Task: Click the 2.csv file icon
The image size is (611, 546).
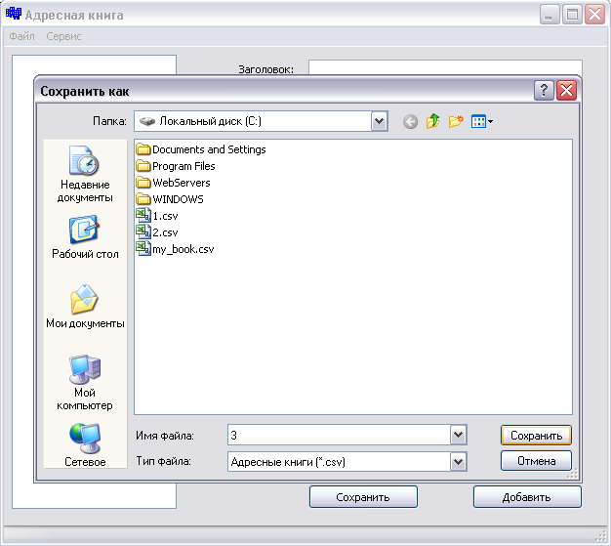Action: pyautogui.click(x=143, y=231)
